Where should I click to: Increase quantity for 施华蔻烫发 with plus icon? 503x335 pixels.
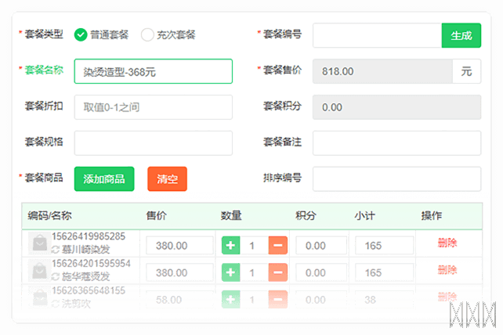tap(230, 272)
